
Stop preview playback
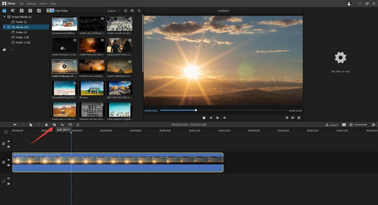click(x=204, y=118)
